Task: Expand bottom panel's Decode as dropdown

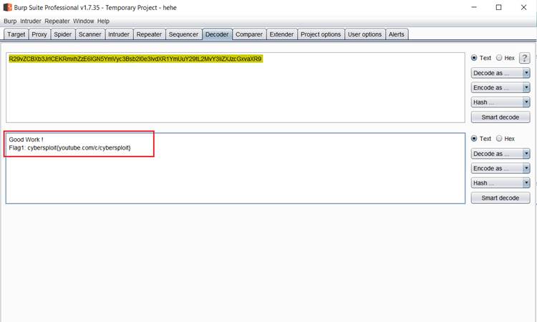Action: point(500,154)
